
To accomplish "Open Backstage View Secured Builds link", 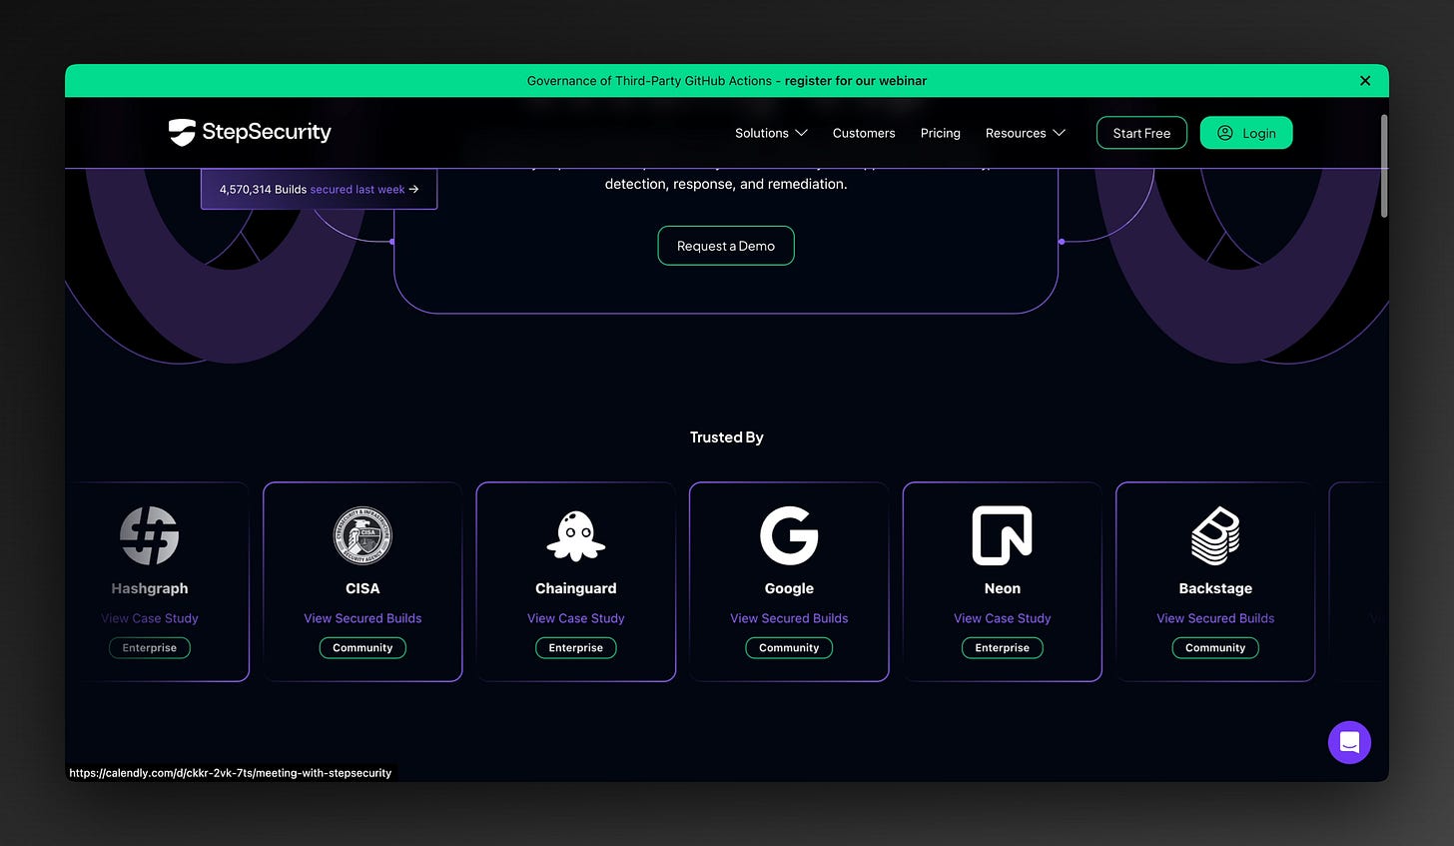I will [1215, 618].
